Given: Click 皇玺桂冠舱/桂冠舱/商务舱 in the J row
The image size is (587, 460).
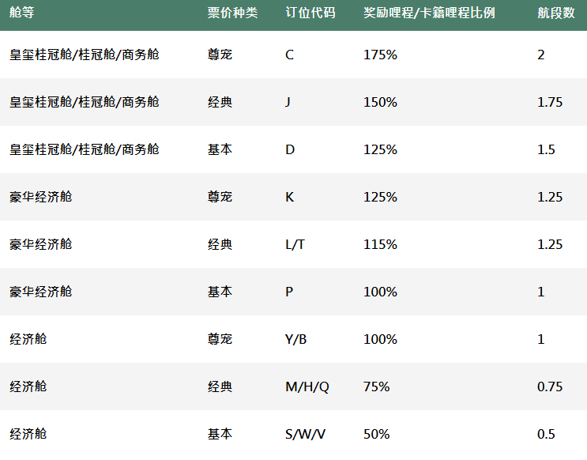Looking at the screenshot, I should pyautogui.click(x=85, y=102).
